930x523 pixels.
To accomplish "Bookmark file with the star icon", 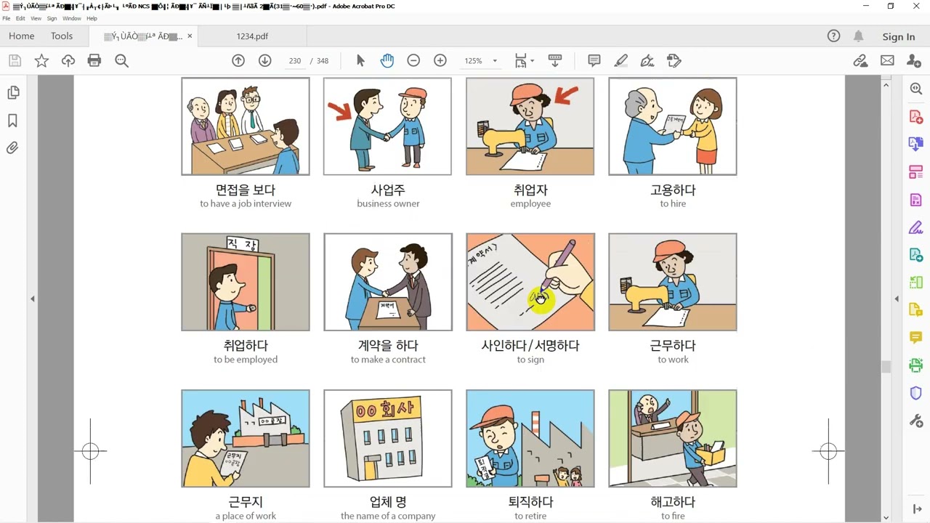I will 41,61.
